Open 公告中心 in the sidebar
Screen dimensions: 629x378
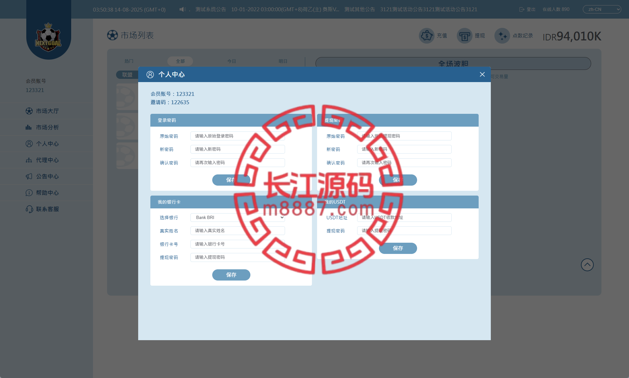click(42, 176)
